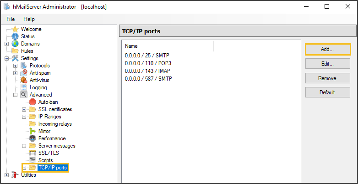Click the hMailServer title bar app icon

click(6, 6)
